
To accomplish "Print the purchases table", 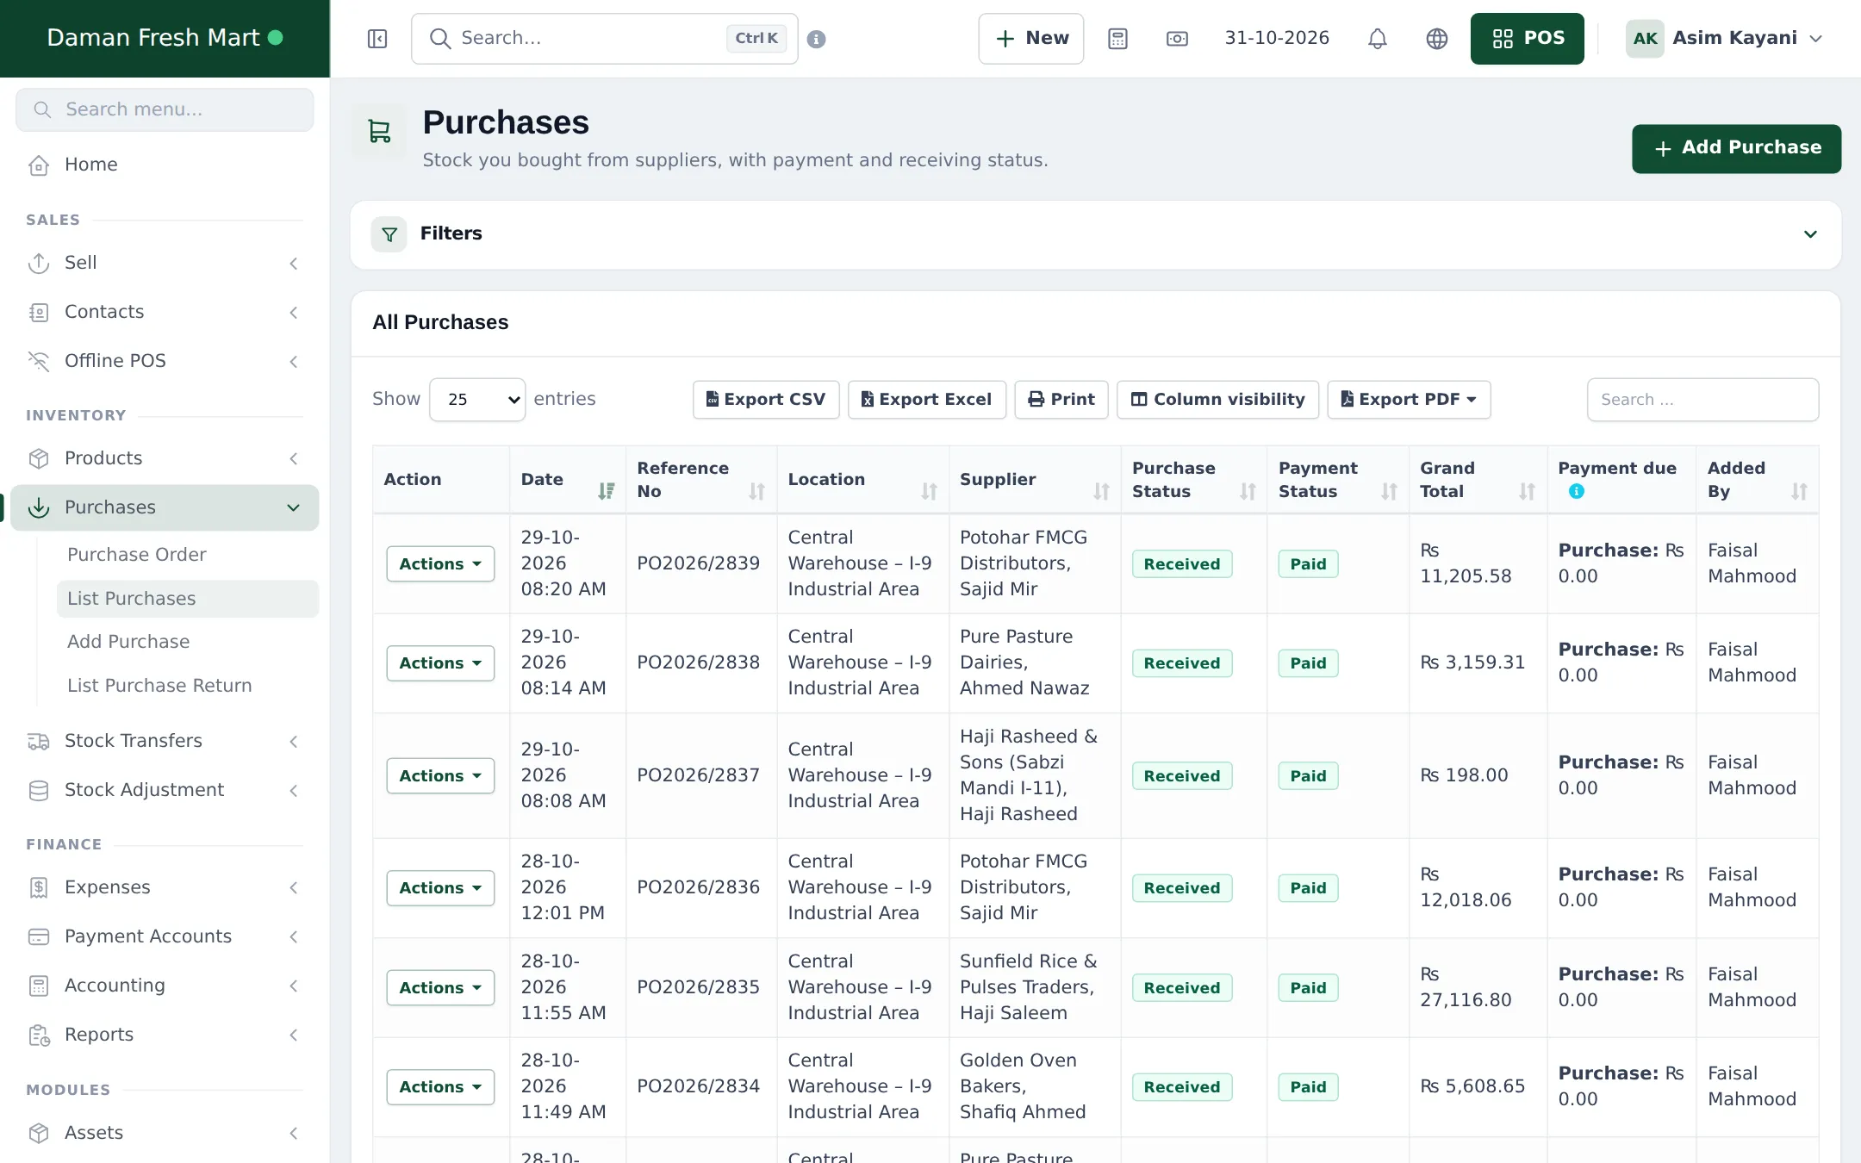I will point(1061,400).
